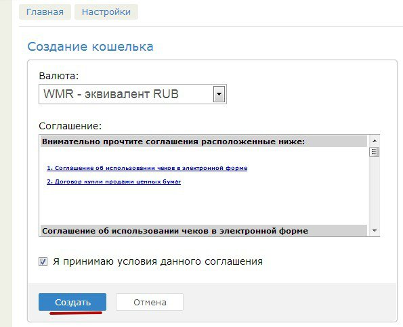
Task: Open the Валюта currency dropdown
Action: click(x=133, y=94)
